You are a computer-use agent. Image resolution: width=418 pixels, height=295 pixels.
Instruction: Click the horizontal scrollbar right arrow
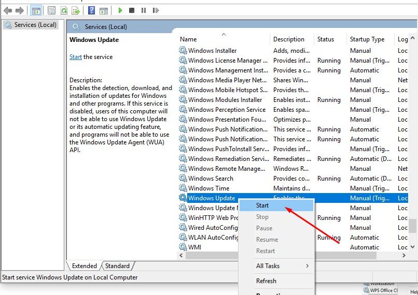pyautogui.click(x=404, y=255)
